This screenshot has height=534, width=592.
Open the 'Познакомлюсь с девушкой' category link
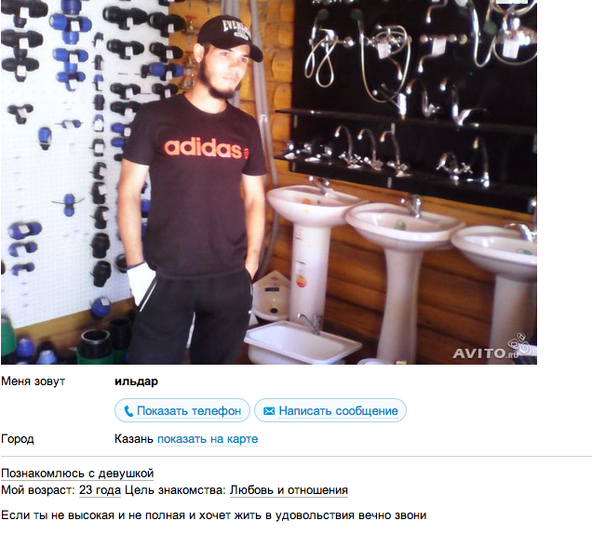point(77,474)
